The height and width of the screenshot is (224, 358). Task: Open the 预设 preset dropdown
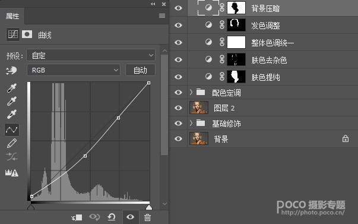click(x=91, y=55)
